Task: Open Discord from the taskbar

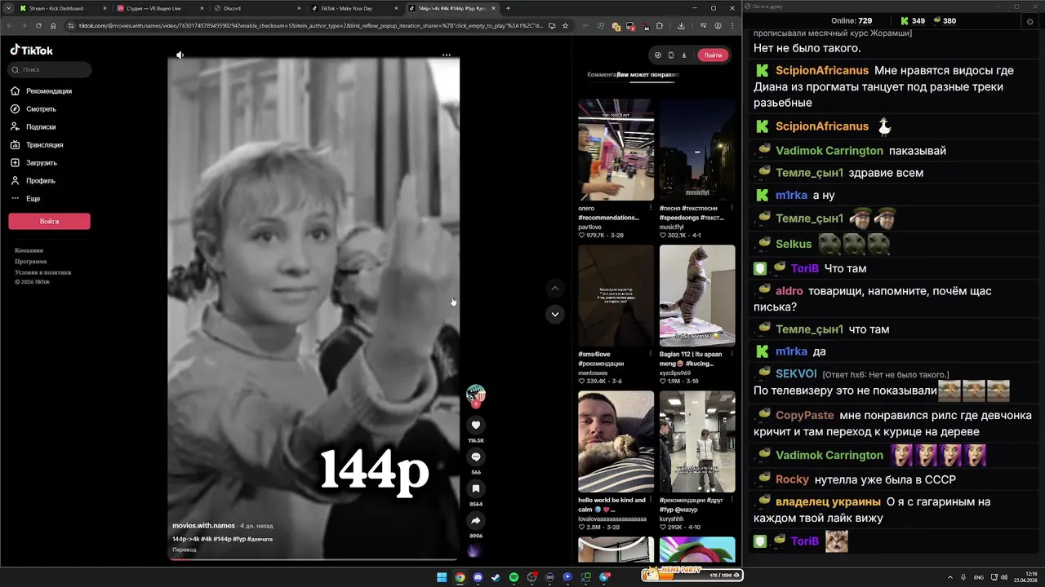Action: [478, 577]
